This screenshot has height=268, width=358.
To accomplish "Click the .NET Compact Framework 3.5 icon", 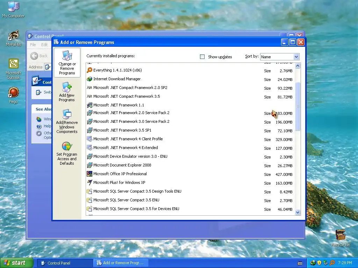I will 89,96.
